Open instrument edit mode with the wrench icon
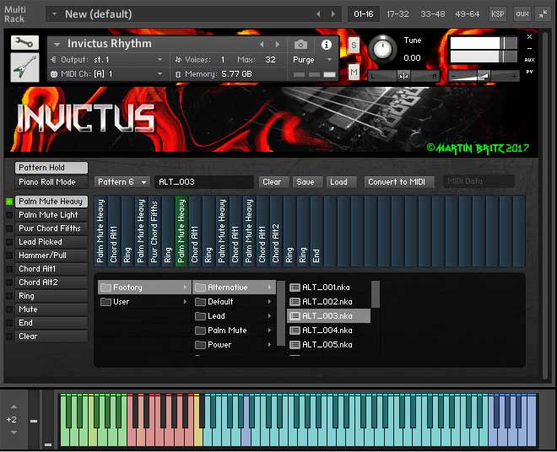557x452 pixels. [25, 43]
